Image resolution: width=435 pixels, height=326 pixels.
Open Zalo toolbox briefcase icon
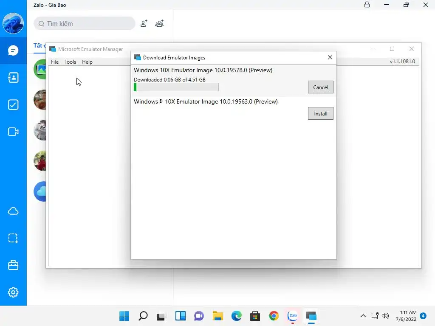tap(13, 265)
